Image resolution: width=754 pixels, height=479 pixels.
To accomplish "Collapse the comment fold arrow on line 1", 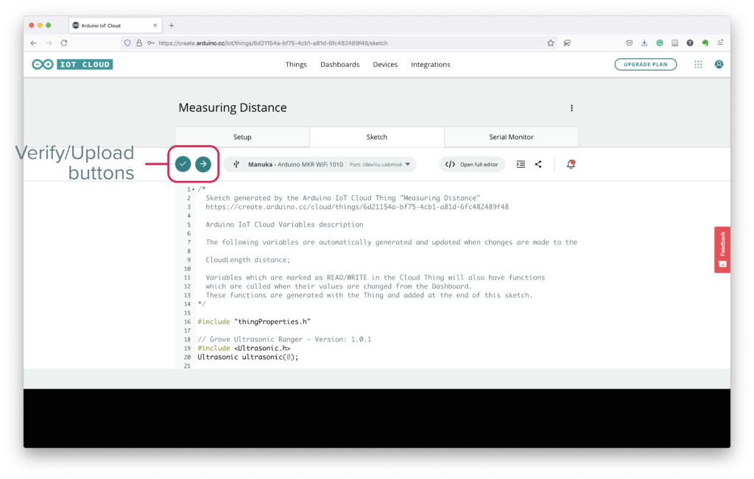I will [x=194, y=189].
